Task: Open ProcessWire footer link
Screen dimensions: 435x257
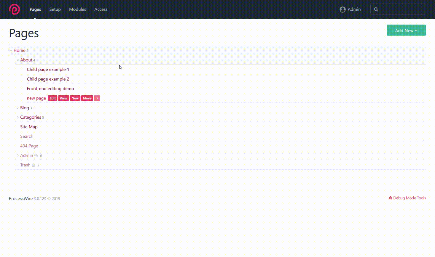Action: point(21,198)
